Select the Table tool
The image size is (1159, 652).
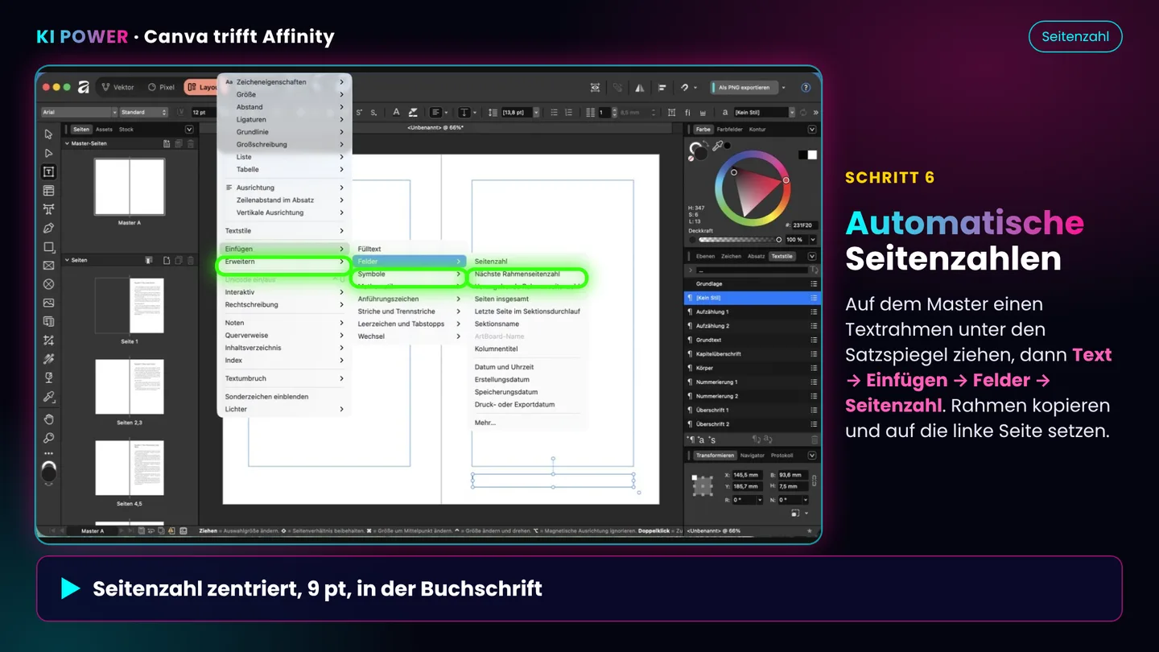click(49, 191)
